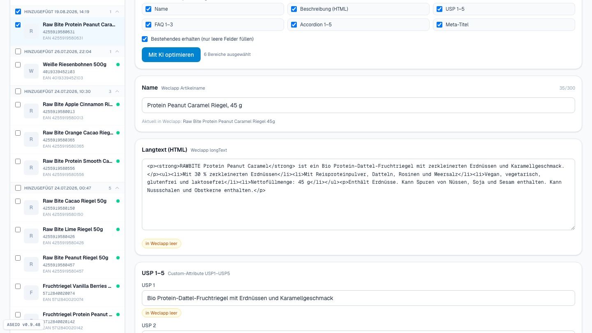
Task: Open Fruchtriegel Vanilla Berries item
Action: point(67,293)
